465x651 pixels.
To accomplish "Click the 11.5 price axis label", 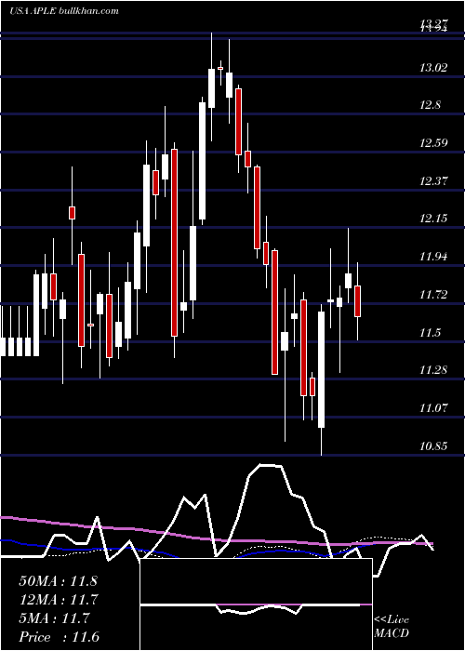I will pos(430,333).
